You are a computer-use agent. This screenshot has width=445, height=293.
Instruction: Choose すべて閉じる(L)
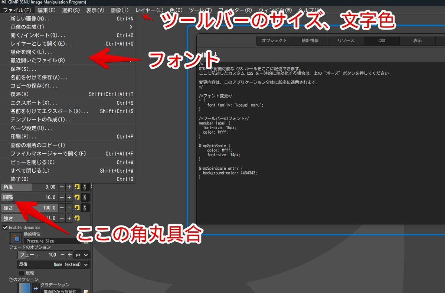(68, 170)
